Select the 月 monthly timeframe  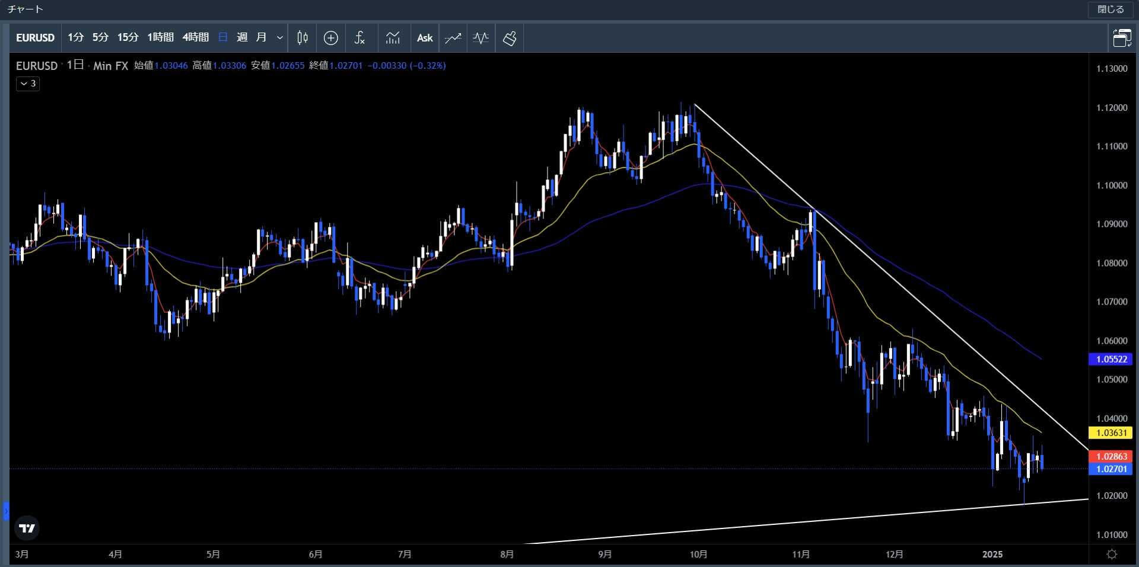pos(261,38)
